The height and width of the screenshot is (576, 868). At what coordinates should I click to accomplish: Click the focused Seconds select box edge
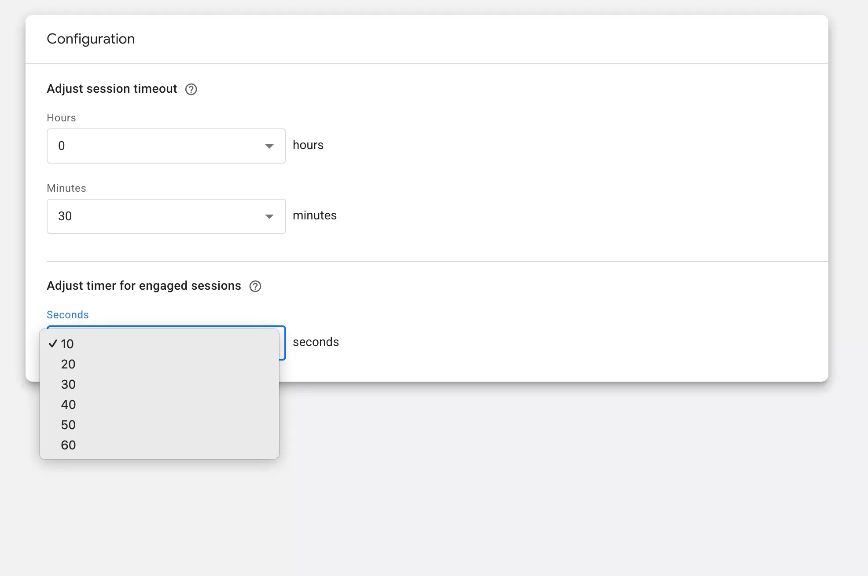tap(283, 343)
